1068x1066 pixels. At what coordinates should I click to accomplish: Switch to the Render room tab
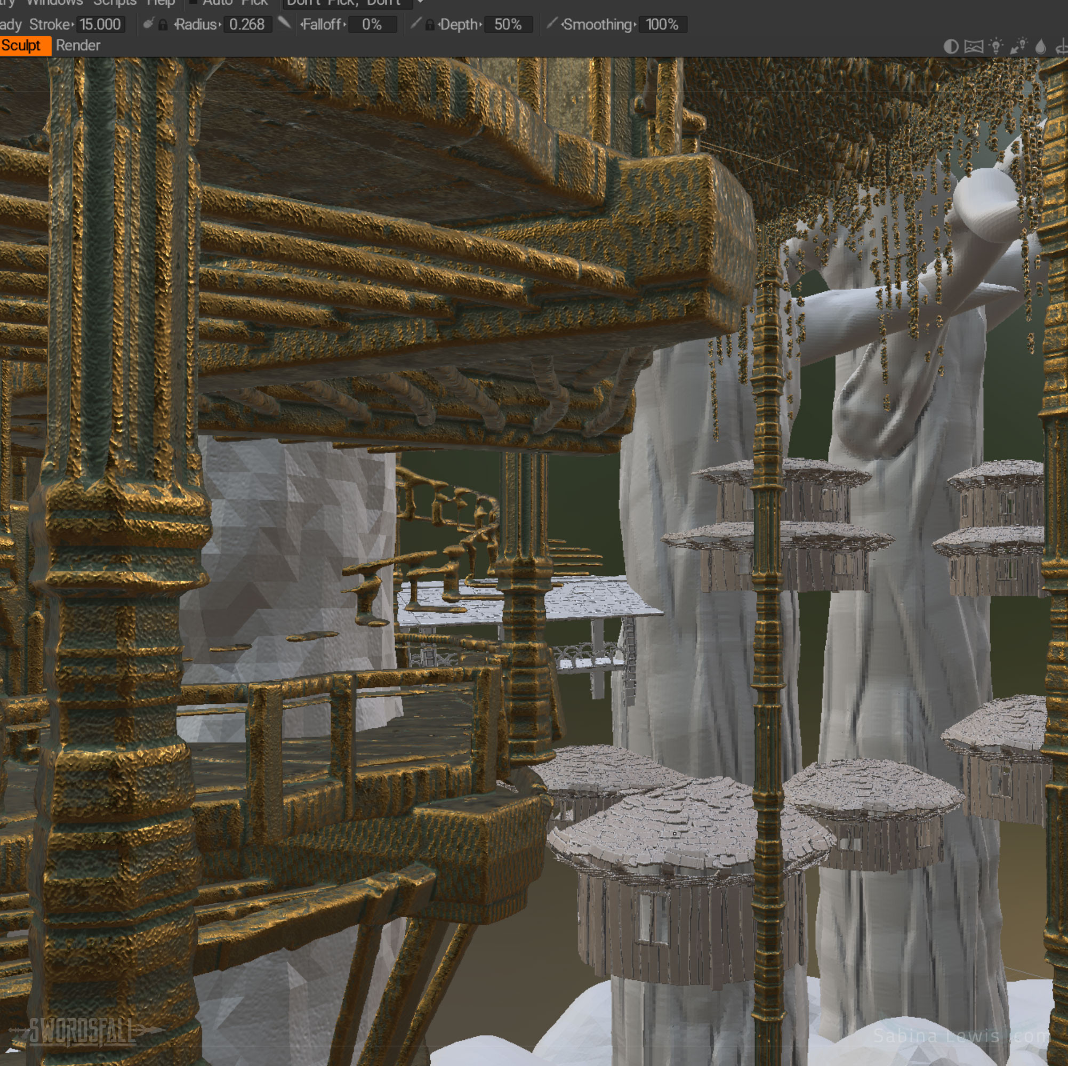point(78,45)
